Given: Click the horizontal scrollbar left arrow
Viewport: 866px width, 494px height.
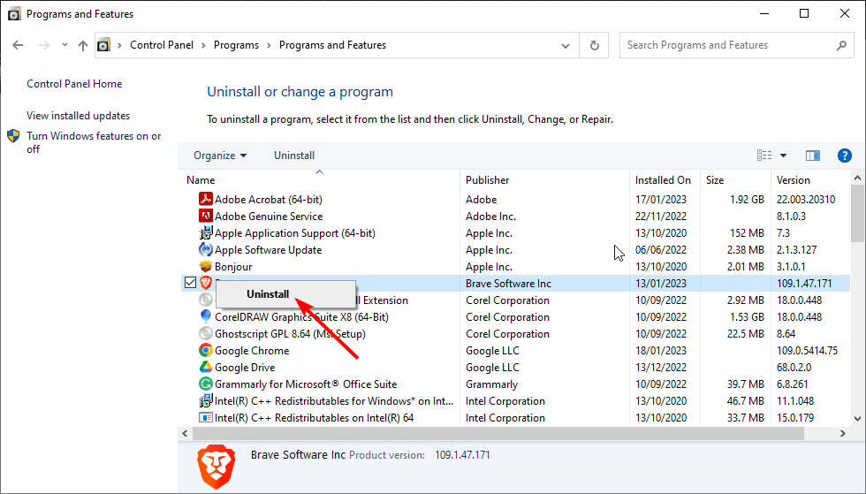Looking at the screenshot, I should 185,434.
